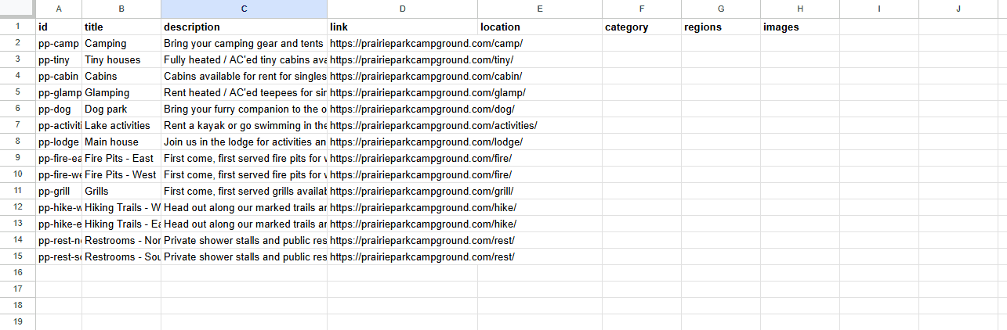Click the row 1 number header

click(17, 27)
